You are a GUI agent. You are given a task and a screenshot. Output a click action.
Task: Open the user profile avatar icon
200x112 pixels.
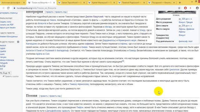click(197, 8)
